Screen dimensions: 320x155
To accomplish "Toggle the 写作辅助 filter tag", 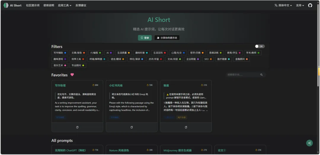I will point(60,53).
